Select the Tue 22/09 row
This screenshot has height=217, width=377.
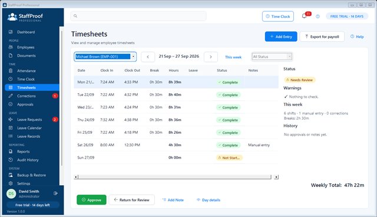[176, 95]
